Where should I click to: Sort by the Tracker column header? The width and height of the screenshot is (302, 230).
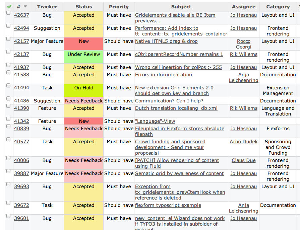[47, 7]
